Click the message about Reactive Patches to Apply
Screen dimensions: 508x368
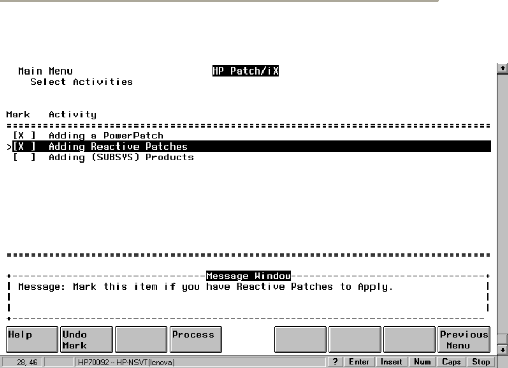206,287
